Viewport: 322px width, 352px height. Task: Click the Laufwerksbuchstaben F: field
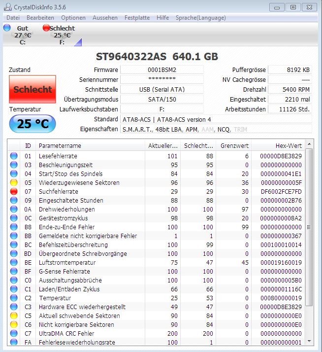point(162,109)
